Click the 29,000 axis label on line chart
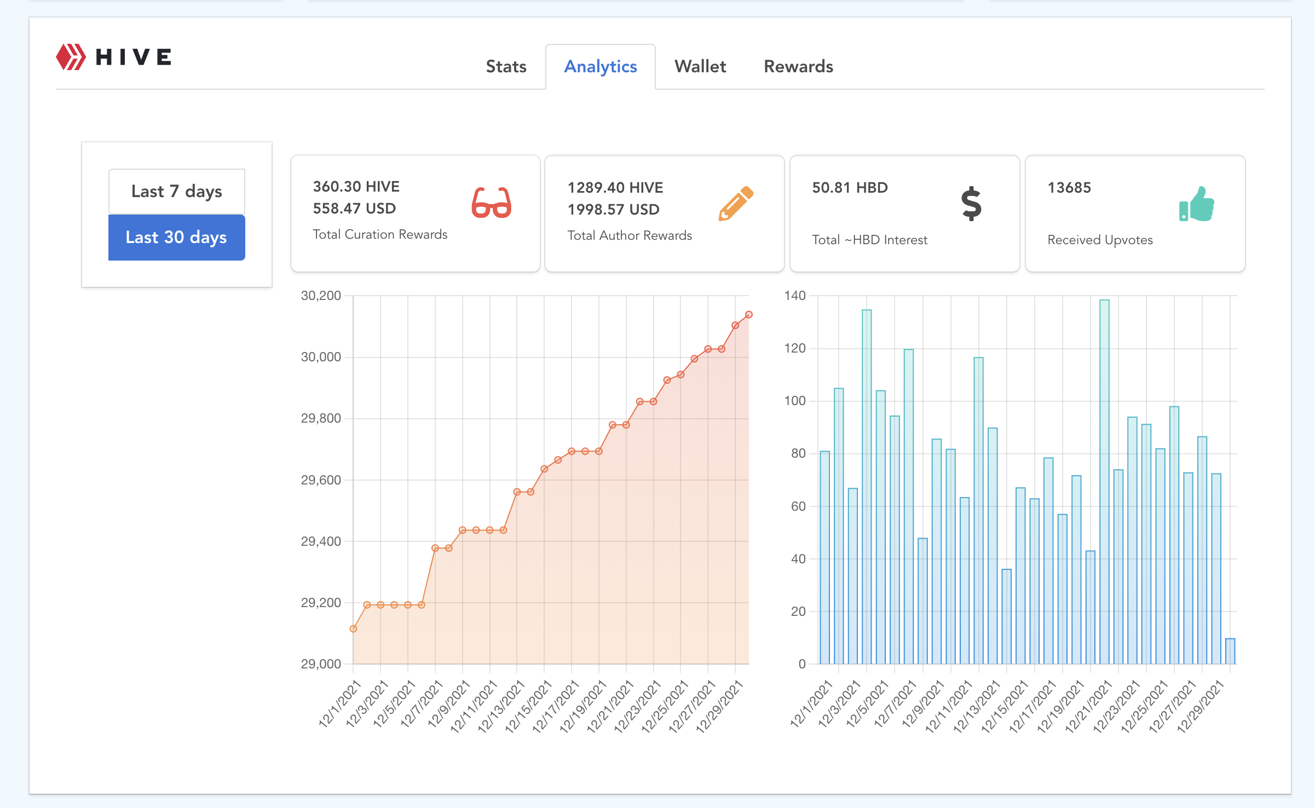Viewport: 1315px width, 808px height. coord(321,664)
